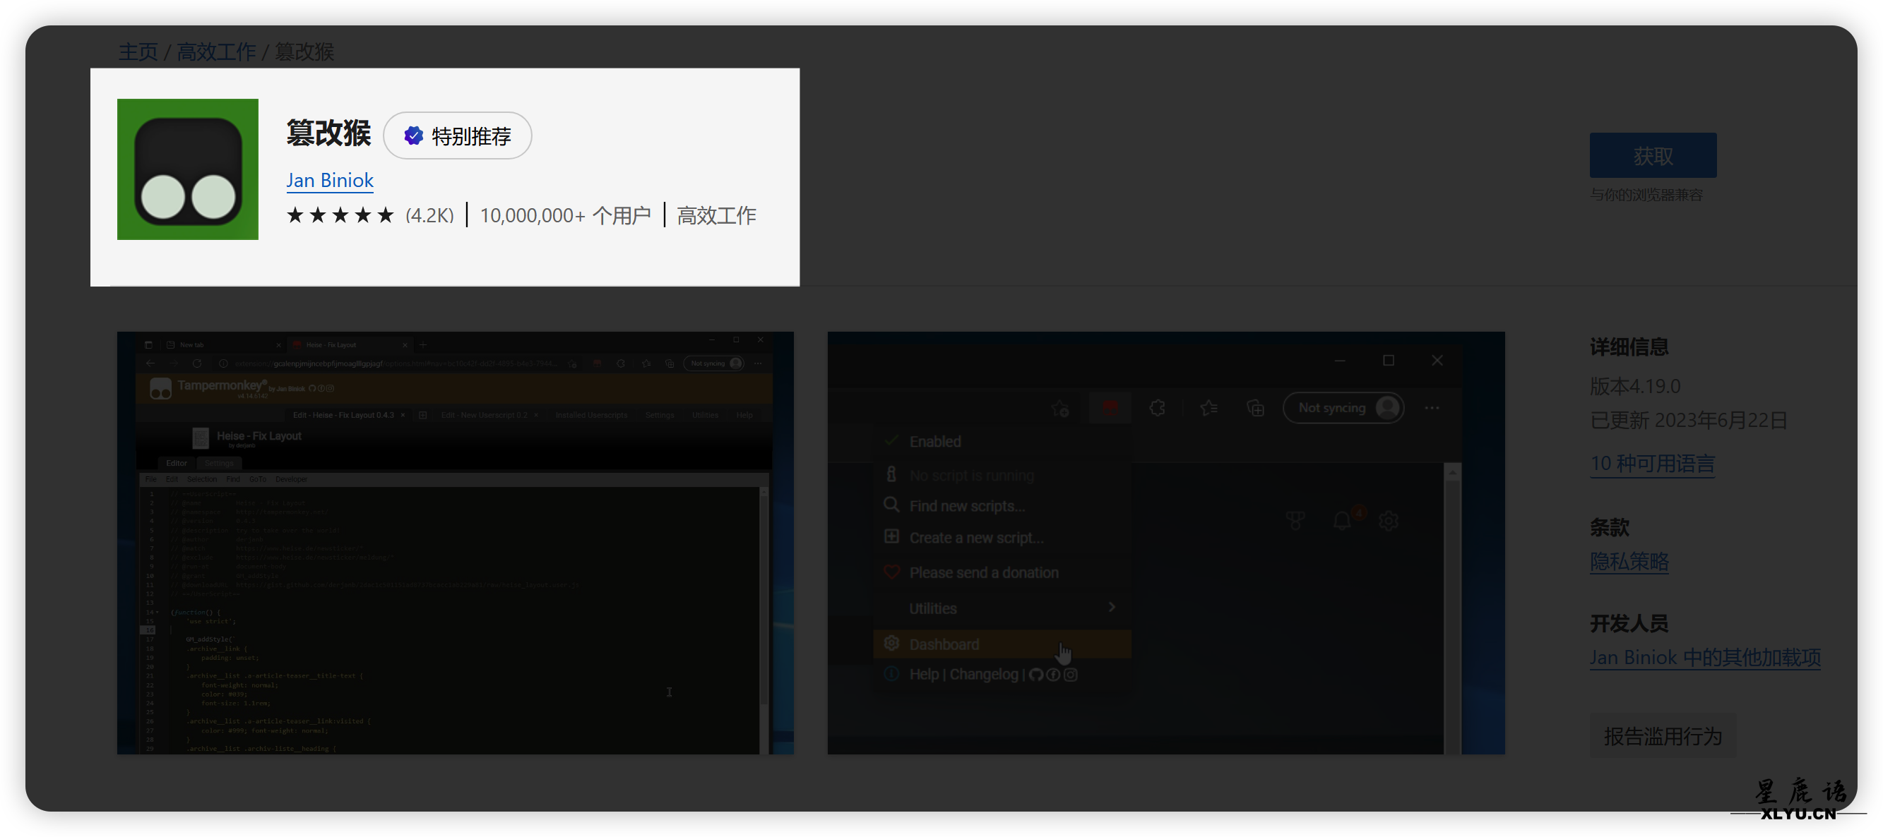Click the 特别推荐 featured badge
The width and height of the screenshot is (1883, 837).
point(458,136)
